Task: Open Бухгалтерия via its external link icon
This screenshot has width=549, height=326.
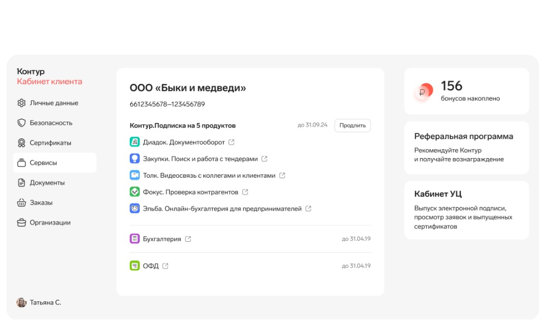Action: (188, 239)
